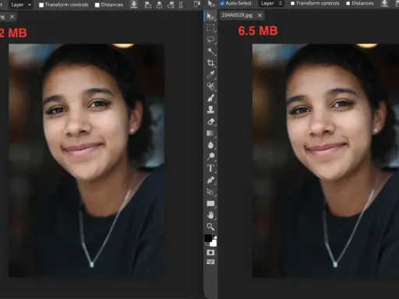
Task: Open the keyboard icon below Quick Mask
Action: tap(210, 262)
